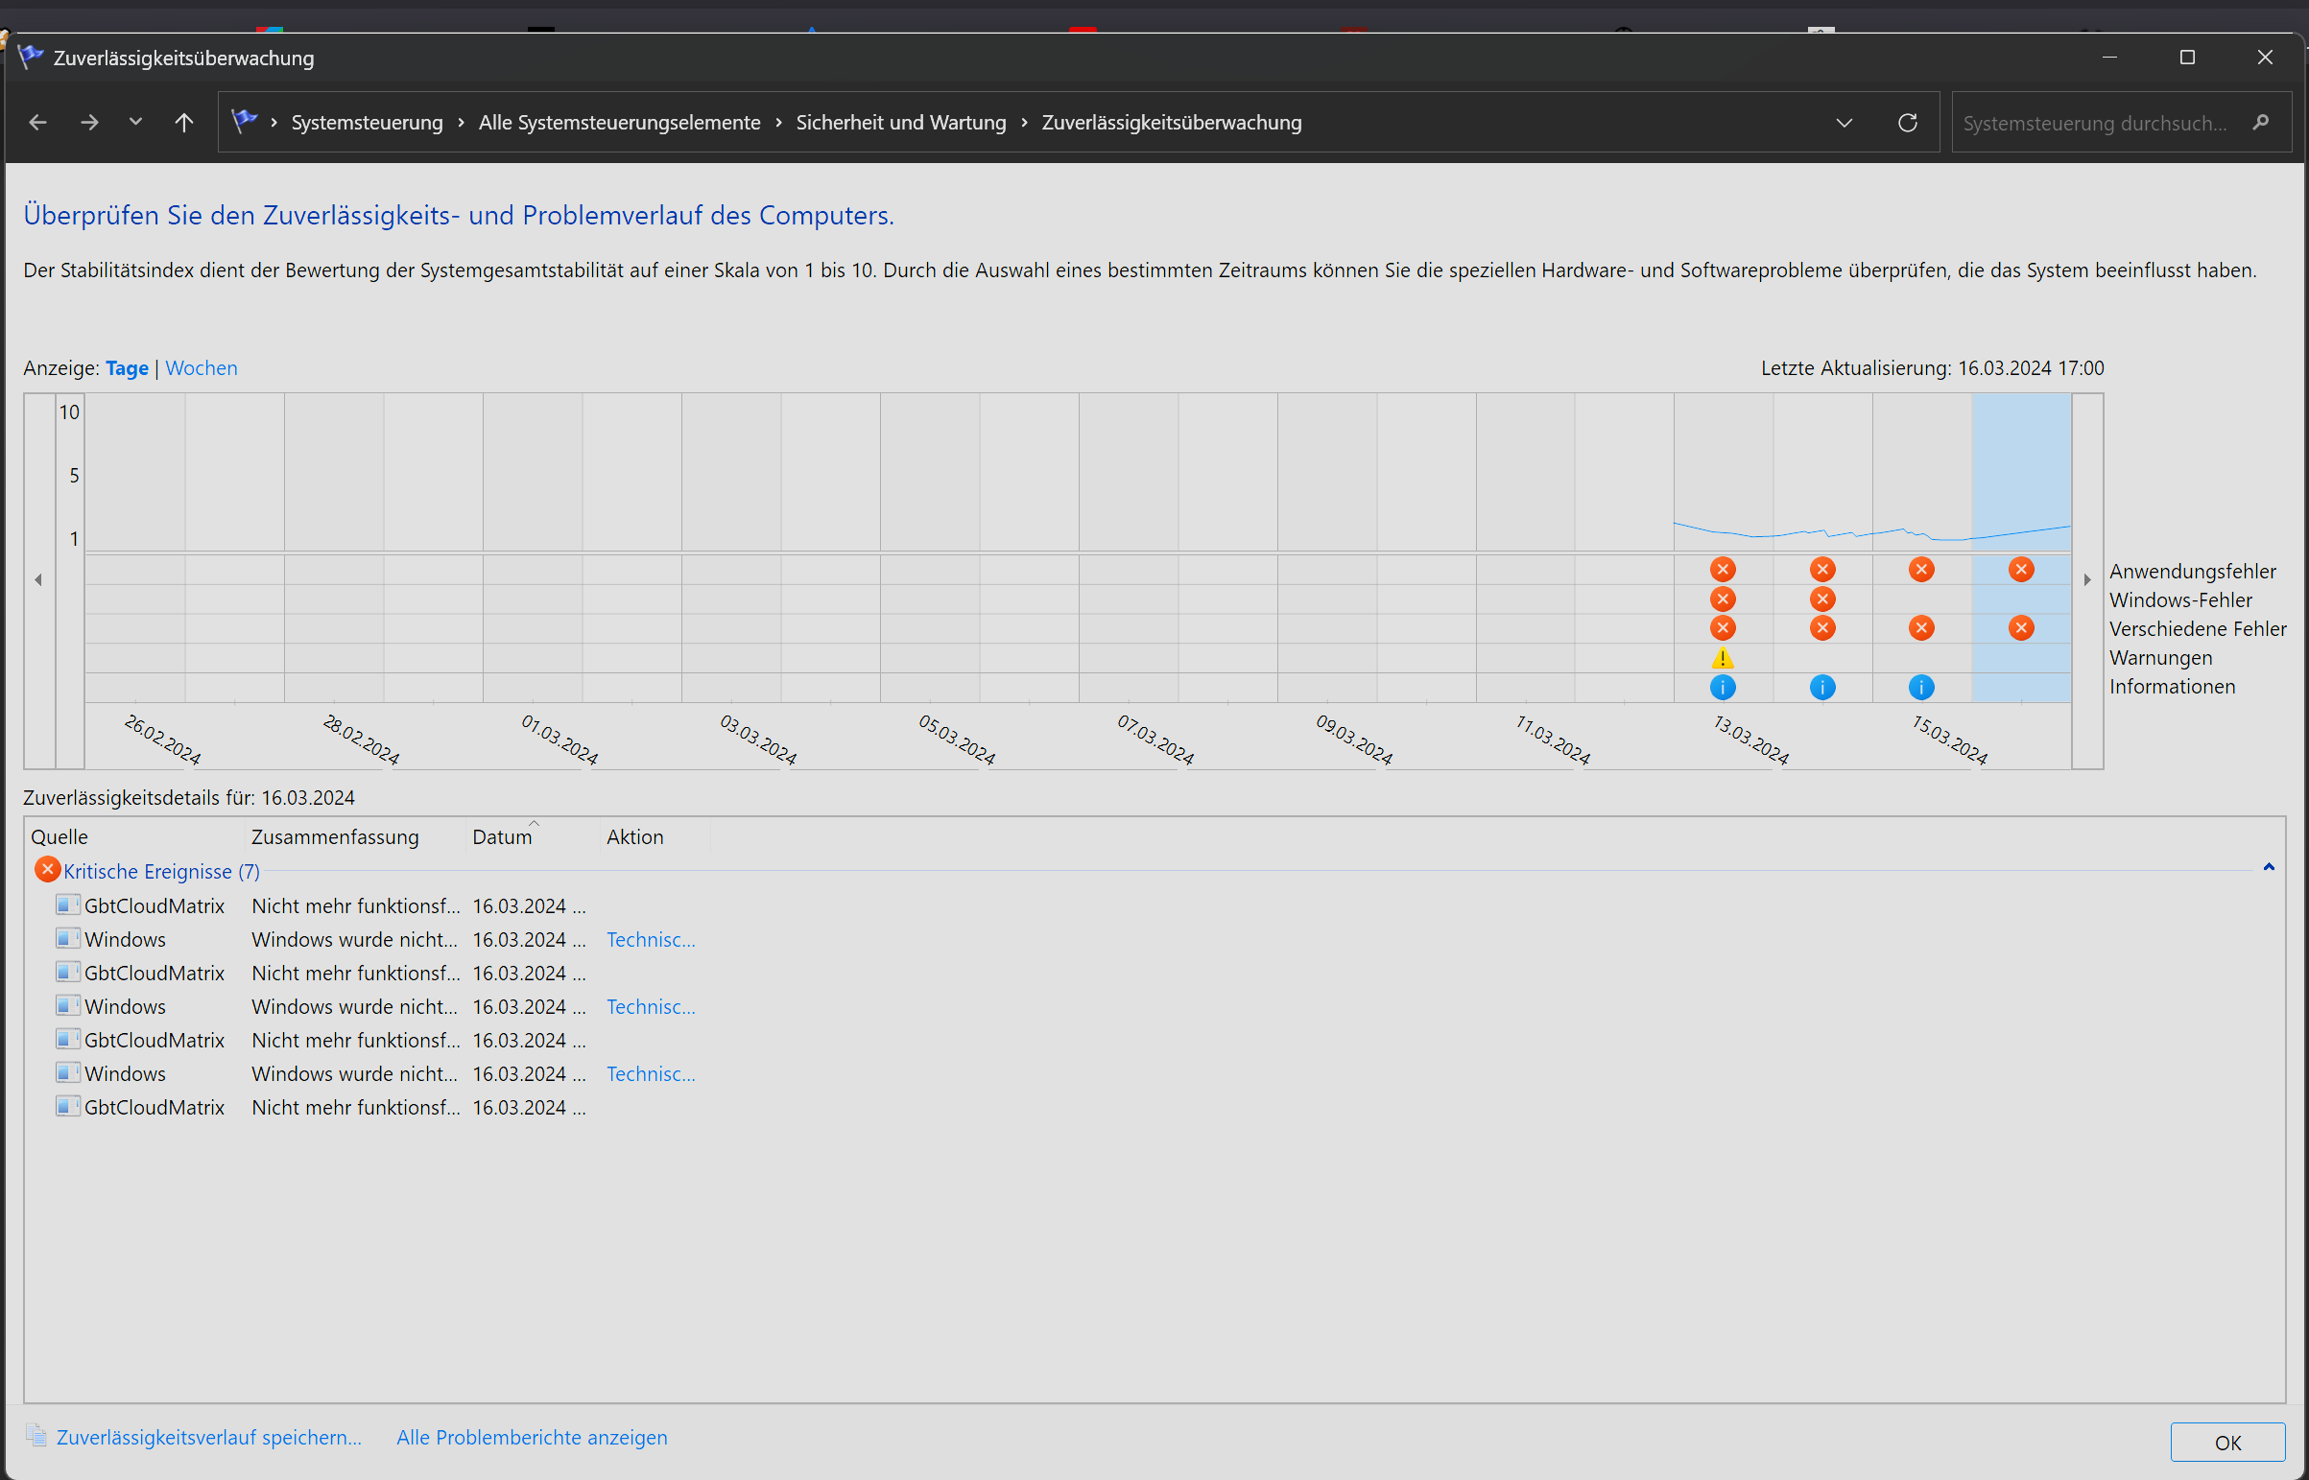
Task: Click the Kritische Ereignisse red error icon
Action: pos(46,870)
